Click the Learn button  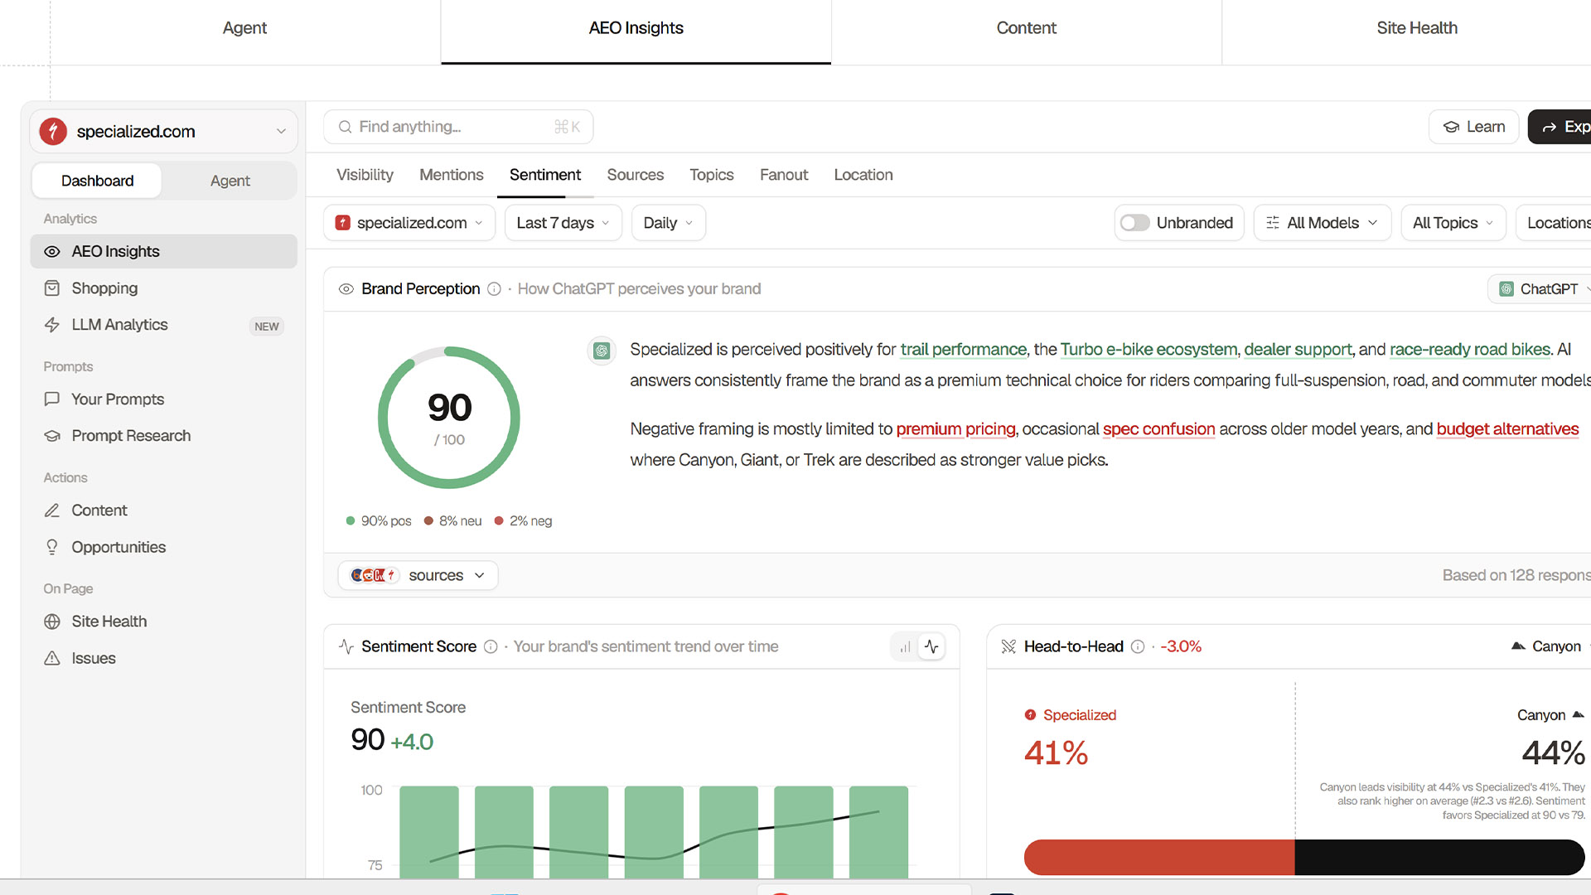(x=1474, y=127)
